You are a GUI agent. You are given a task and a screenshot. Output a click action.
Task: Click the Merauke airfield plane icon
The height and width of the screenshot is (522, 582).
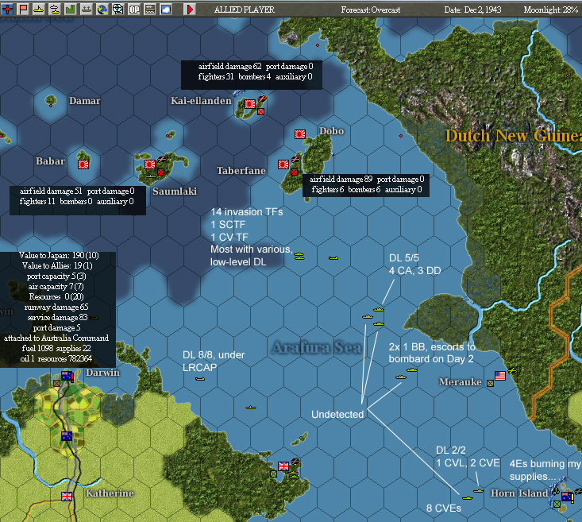[512, 370]
